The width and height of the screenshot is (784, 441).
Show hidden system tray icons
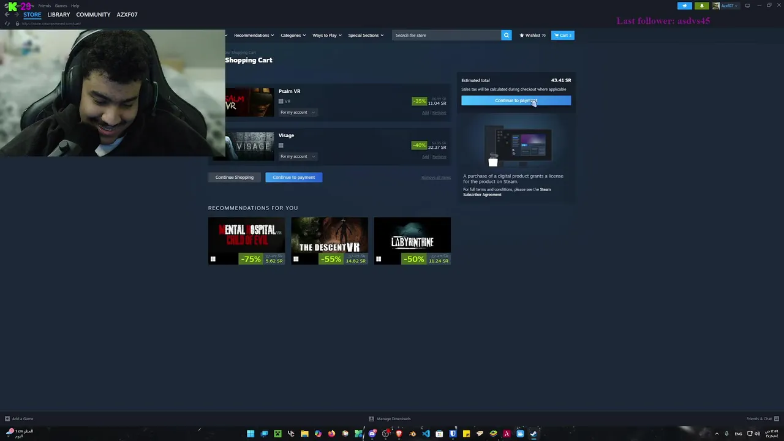click(x=717, y=434)
